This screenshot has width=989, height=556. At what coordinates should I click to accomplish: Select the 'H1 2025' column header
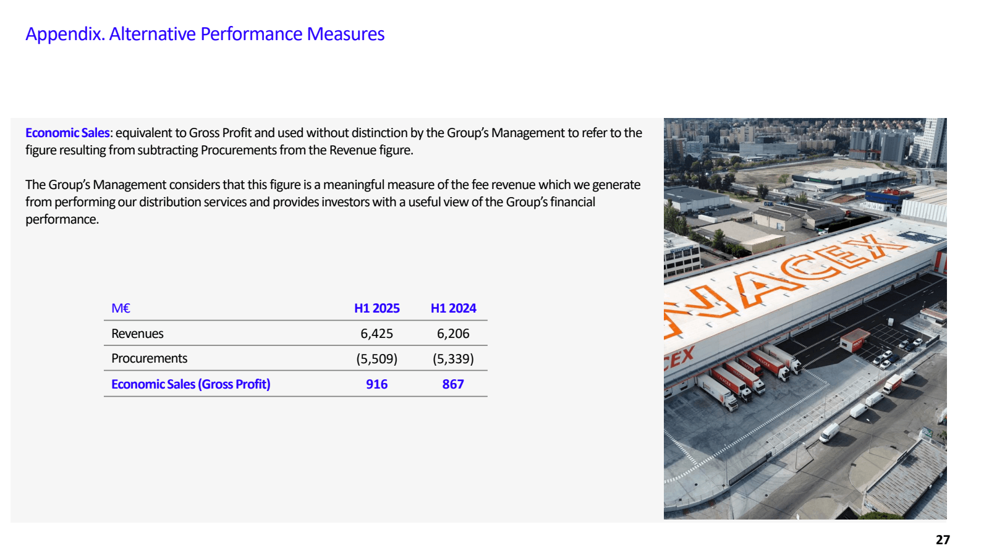click(x=377, y=308)
